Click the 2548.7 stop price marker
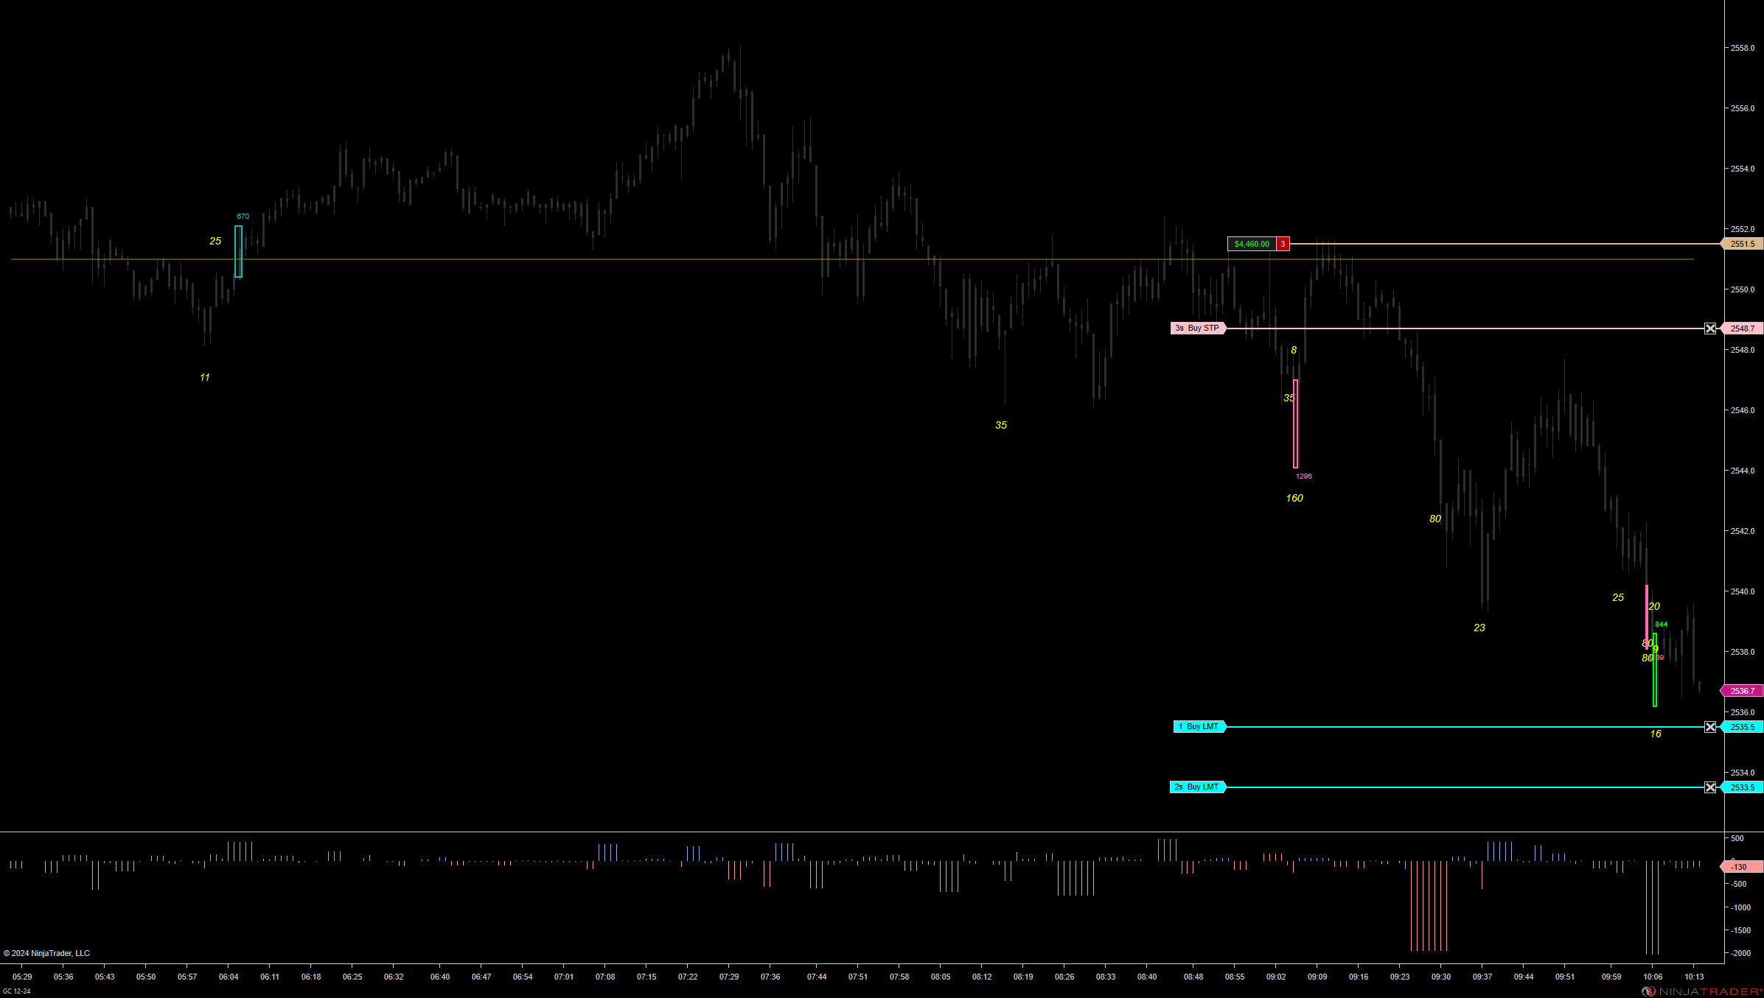The image size is (1764, 998). (1743, 328)
